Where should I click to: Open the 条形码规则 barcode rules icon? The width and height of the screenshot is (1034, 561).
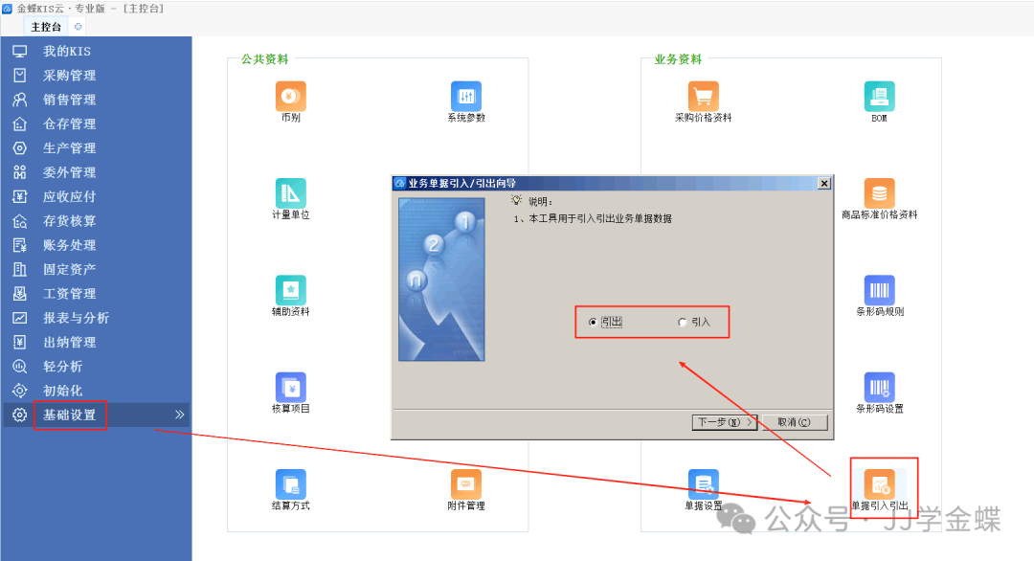[x=879, y=291]
